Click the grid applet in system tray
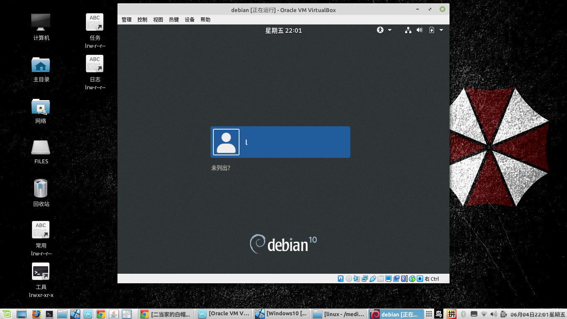Screen dimensions: 567x319 (x=429, y=314)
